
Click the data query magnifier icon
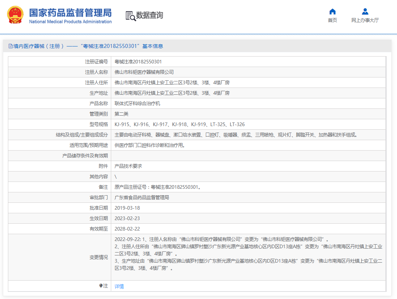(x=130, y=16)
